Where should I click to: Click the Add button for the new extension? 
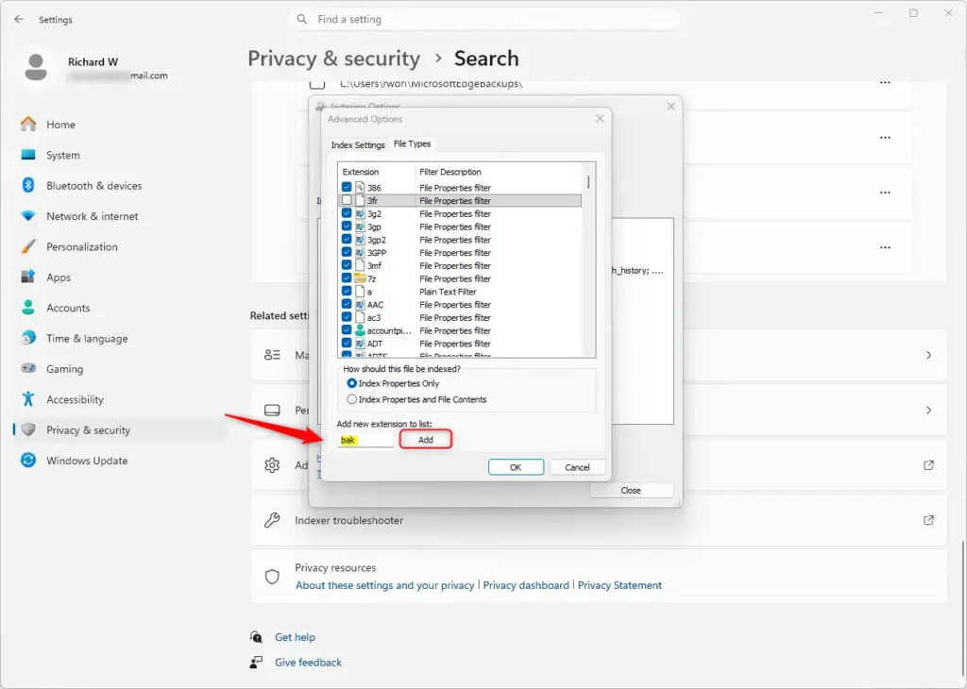click(x=426, y=440)
